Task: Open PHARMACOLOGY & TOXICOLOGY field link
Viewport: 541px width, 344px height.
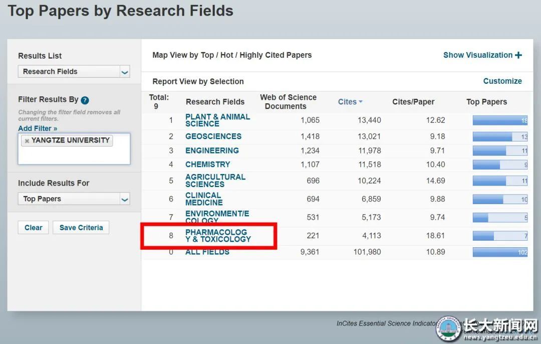Action: coord(217,236)
